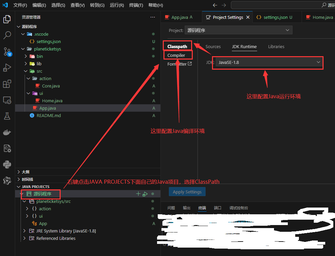Open the Docker whale icon view
The width and height of the screenshot is (335, 256).
tap(7, 132)
